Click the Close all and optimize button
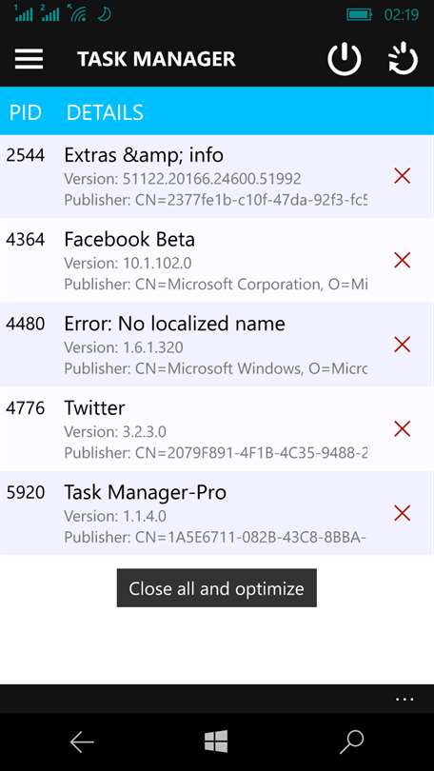434x771 pixels. (x=217, y=588)
